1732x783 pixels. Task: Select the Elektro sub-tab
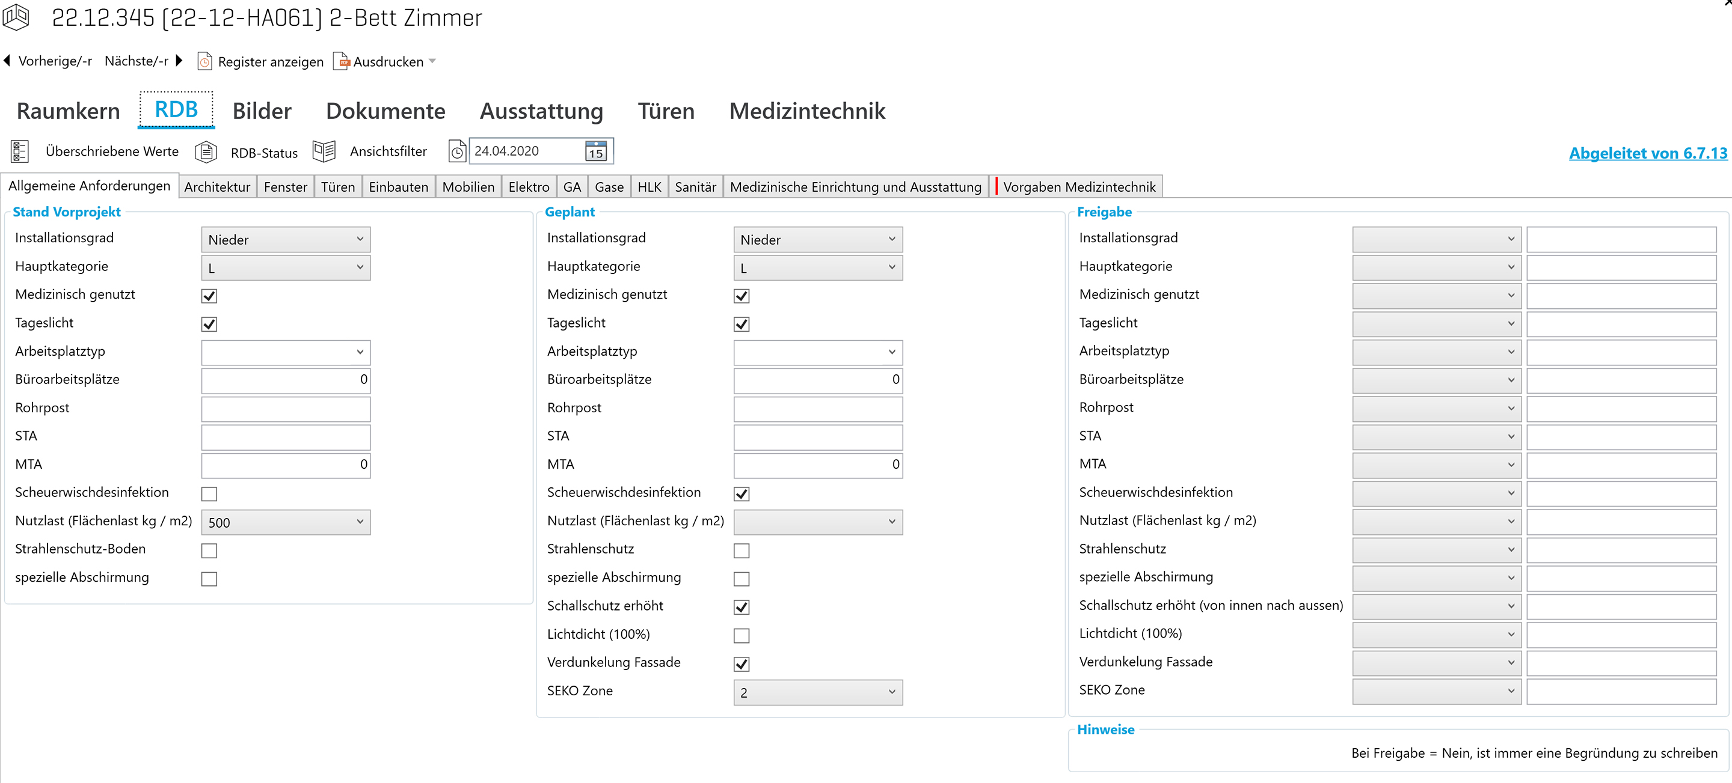coord(529,187)
